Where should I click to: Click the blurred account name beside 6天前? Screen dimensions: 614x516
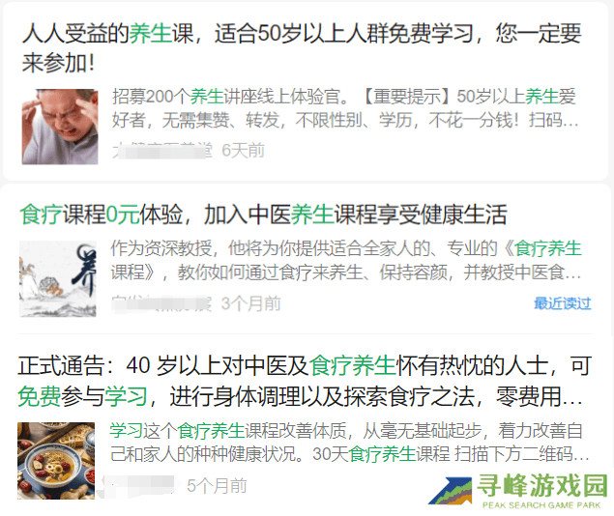(162, 151)
